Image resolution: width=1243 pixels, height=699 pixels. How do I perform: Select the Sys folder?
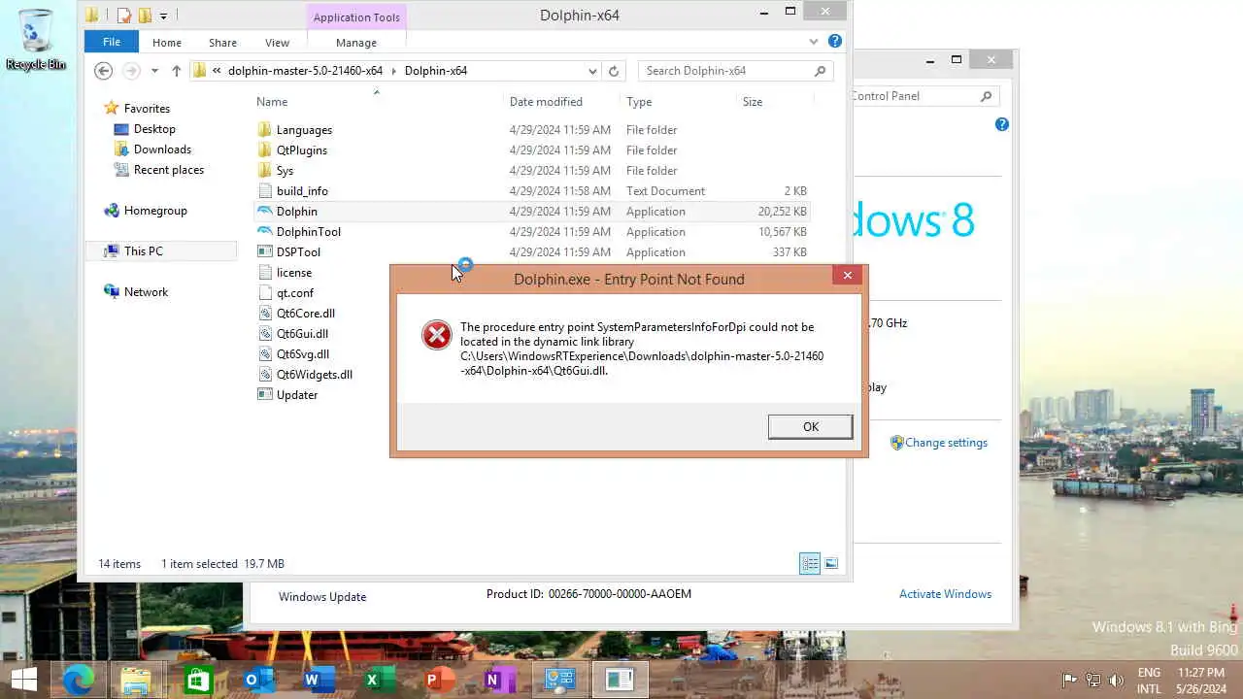tap(285, 171)
